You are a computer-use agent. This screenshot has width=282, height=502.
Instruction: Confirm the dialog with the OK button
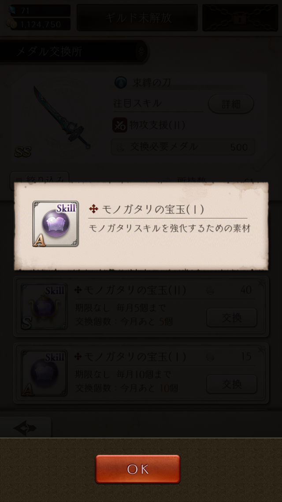[137, 469]
